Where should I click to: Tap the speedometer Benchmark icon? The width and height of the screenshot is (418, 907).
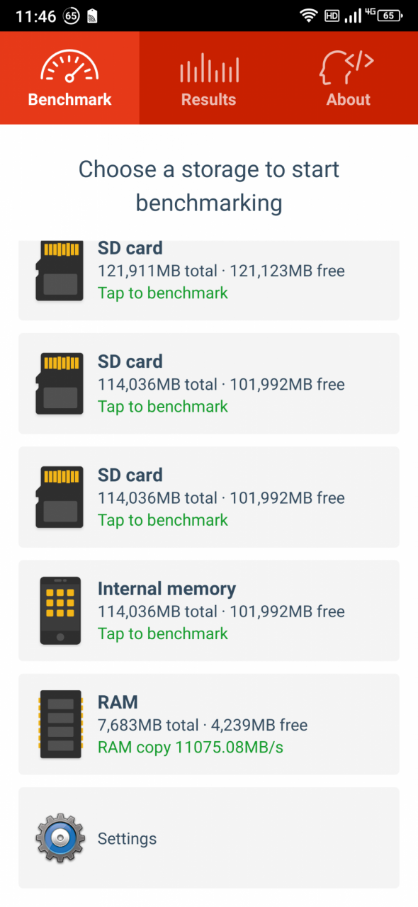69,65
